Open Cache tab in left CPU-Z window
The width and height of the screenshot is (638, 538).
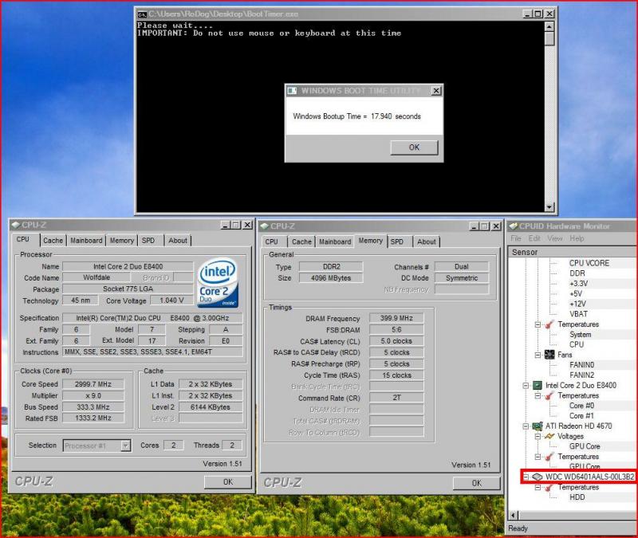point(53,241)
